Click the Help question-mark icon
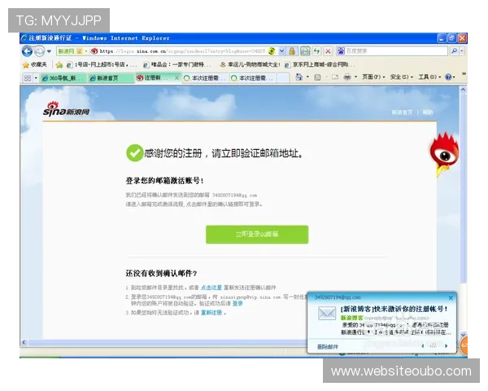 point(448,77)
